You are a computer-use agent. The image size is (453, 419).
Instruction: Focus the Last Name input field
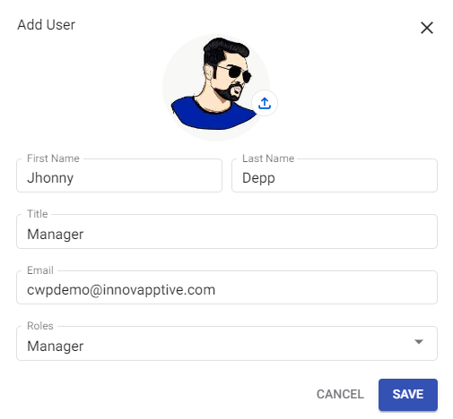335,175
